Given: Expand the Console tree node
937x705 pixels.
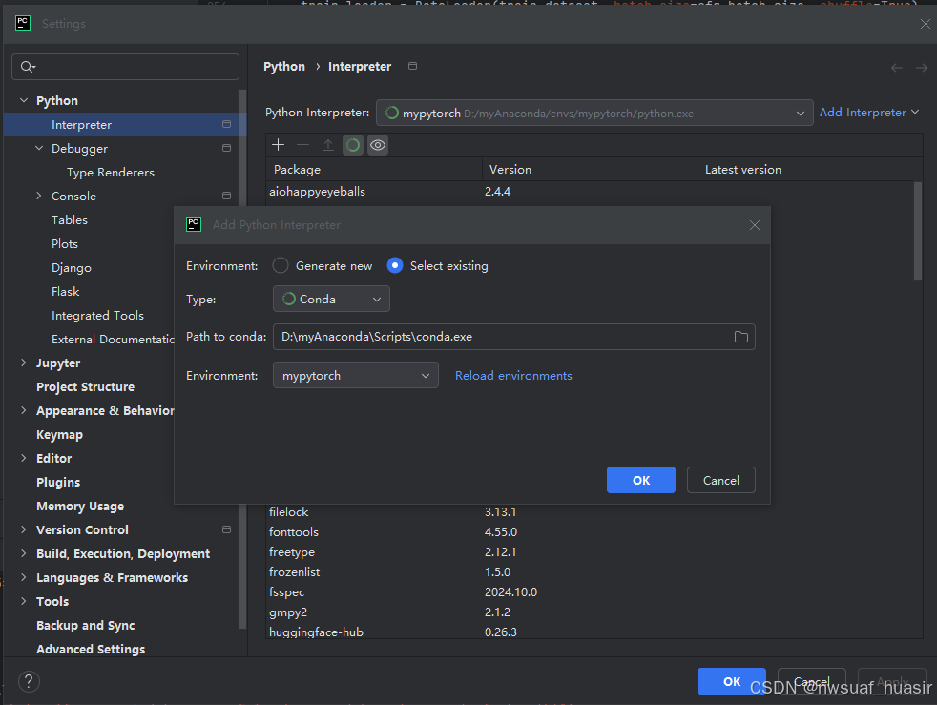Looking at the screenshot, I should tap(39, 196).
